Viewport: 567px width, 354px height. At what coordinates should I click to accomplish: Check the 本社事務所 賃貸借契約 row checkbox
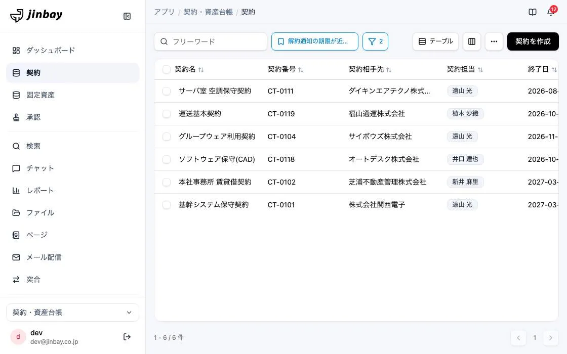pos(167,182)
